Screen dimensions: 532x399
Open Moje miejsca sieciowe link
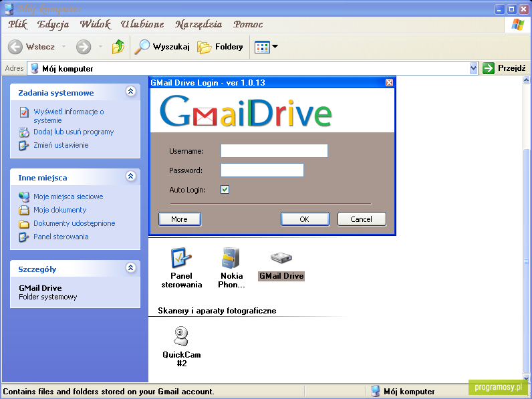click(x=68, y=196)
